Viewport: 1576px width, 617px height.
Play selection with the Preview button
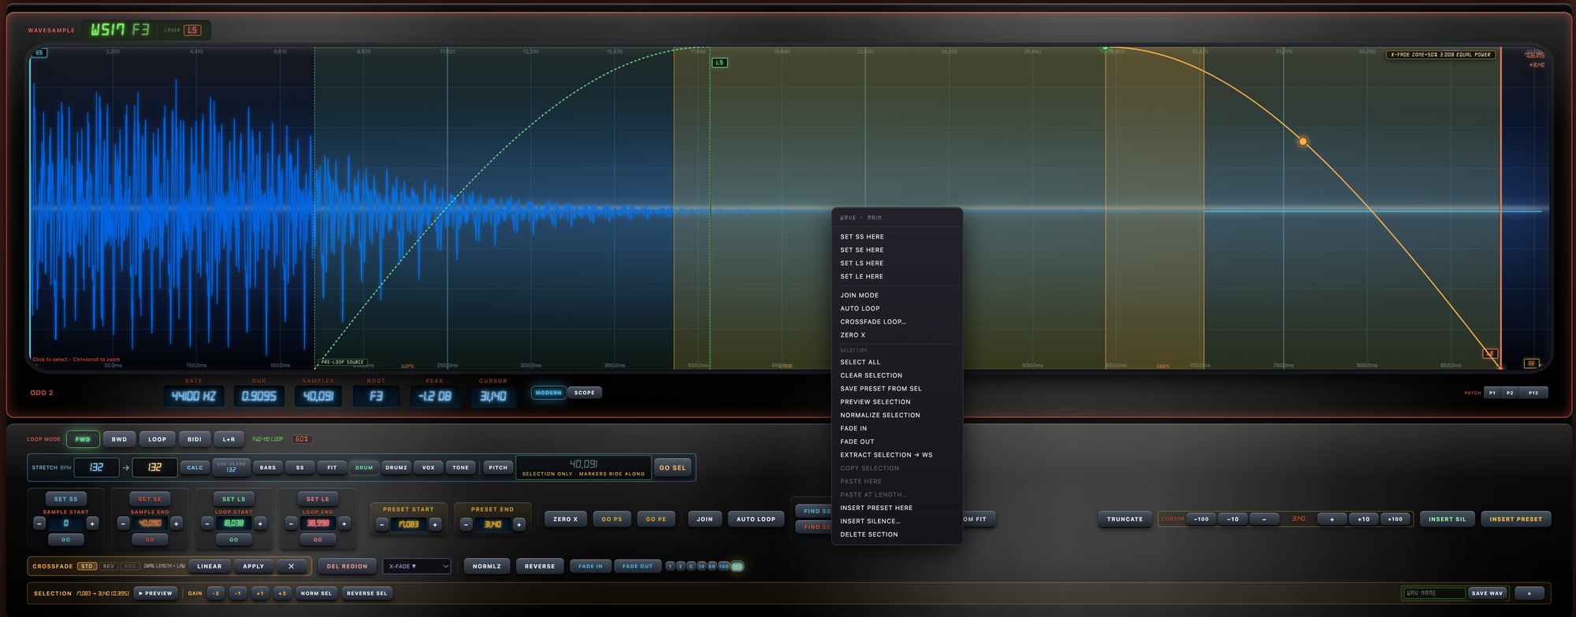[x=154, y=593]
